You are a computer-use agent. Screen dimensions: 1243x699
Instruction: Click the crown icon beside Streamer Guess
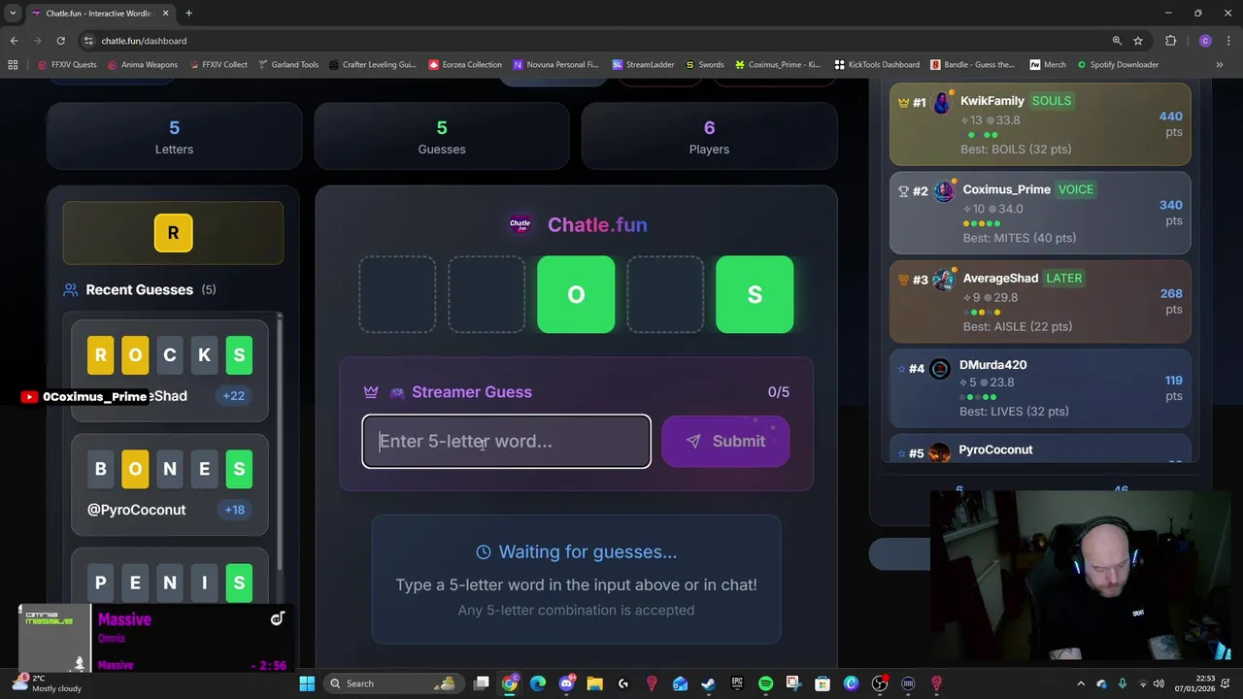click(x=371, y=392)
